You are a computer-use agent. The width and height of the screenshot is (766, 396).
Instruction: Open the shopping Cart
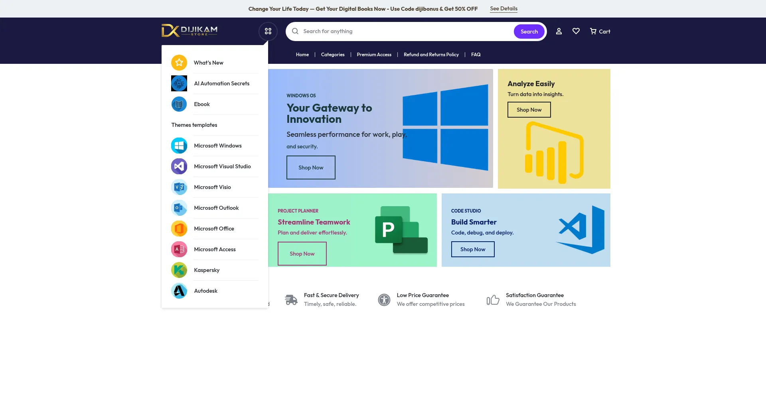600,31
